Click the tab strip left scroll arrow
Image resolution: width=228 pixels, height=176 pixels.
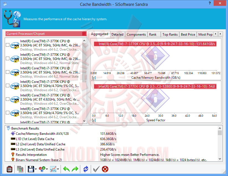click(x=216, y=34)
